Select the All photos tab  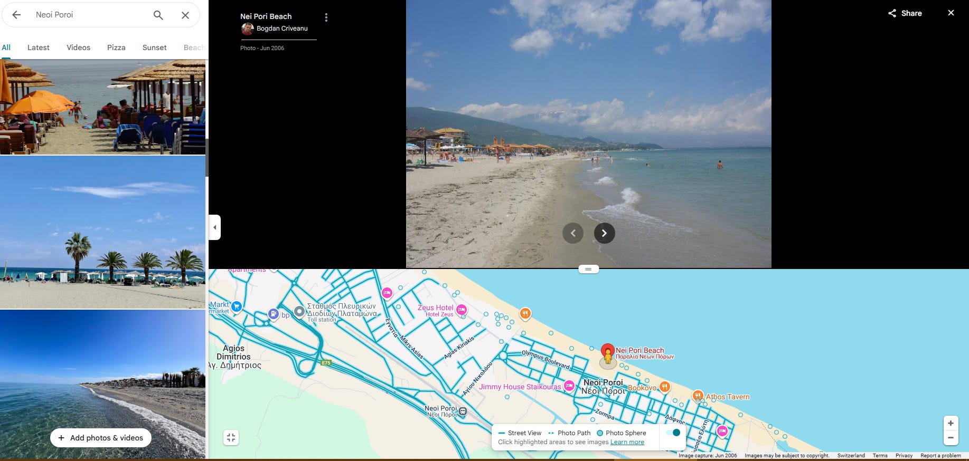pyautogui.click(x=6, y=47)
